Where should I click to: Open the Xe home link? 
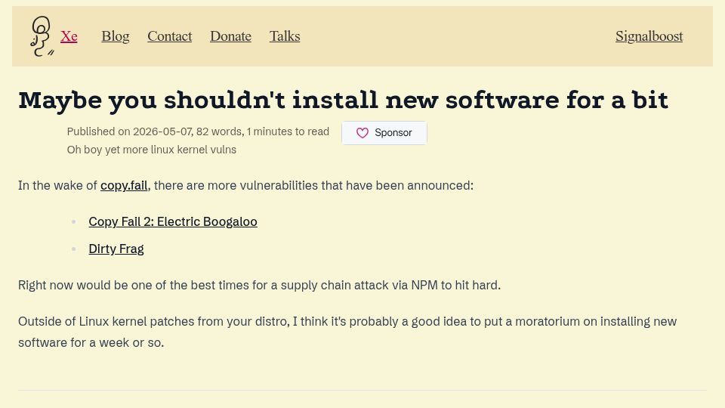pos(69,36)
